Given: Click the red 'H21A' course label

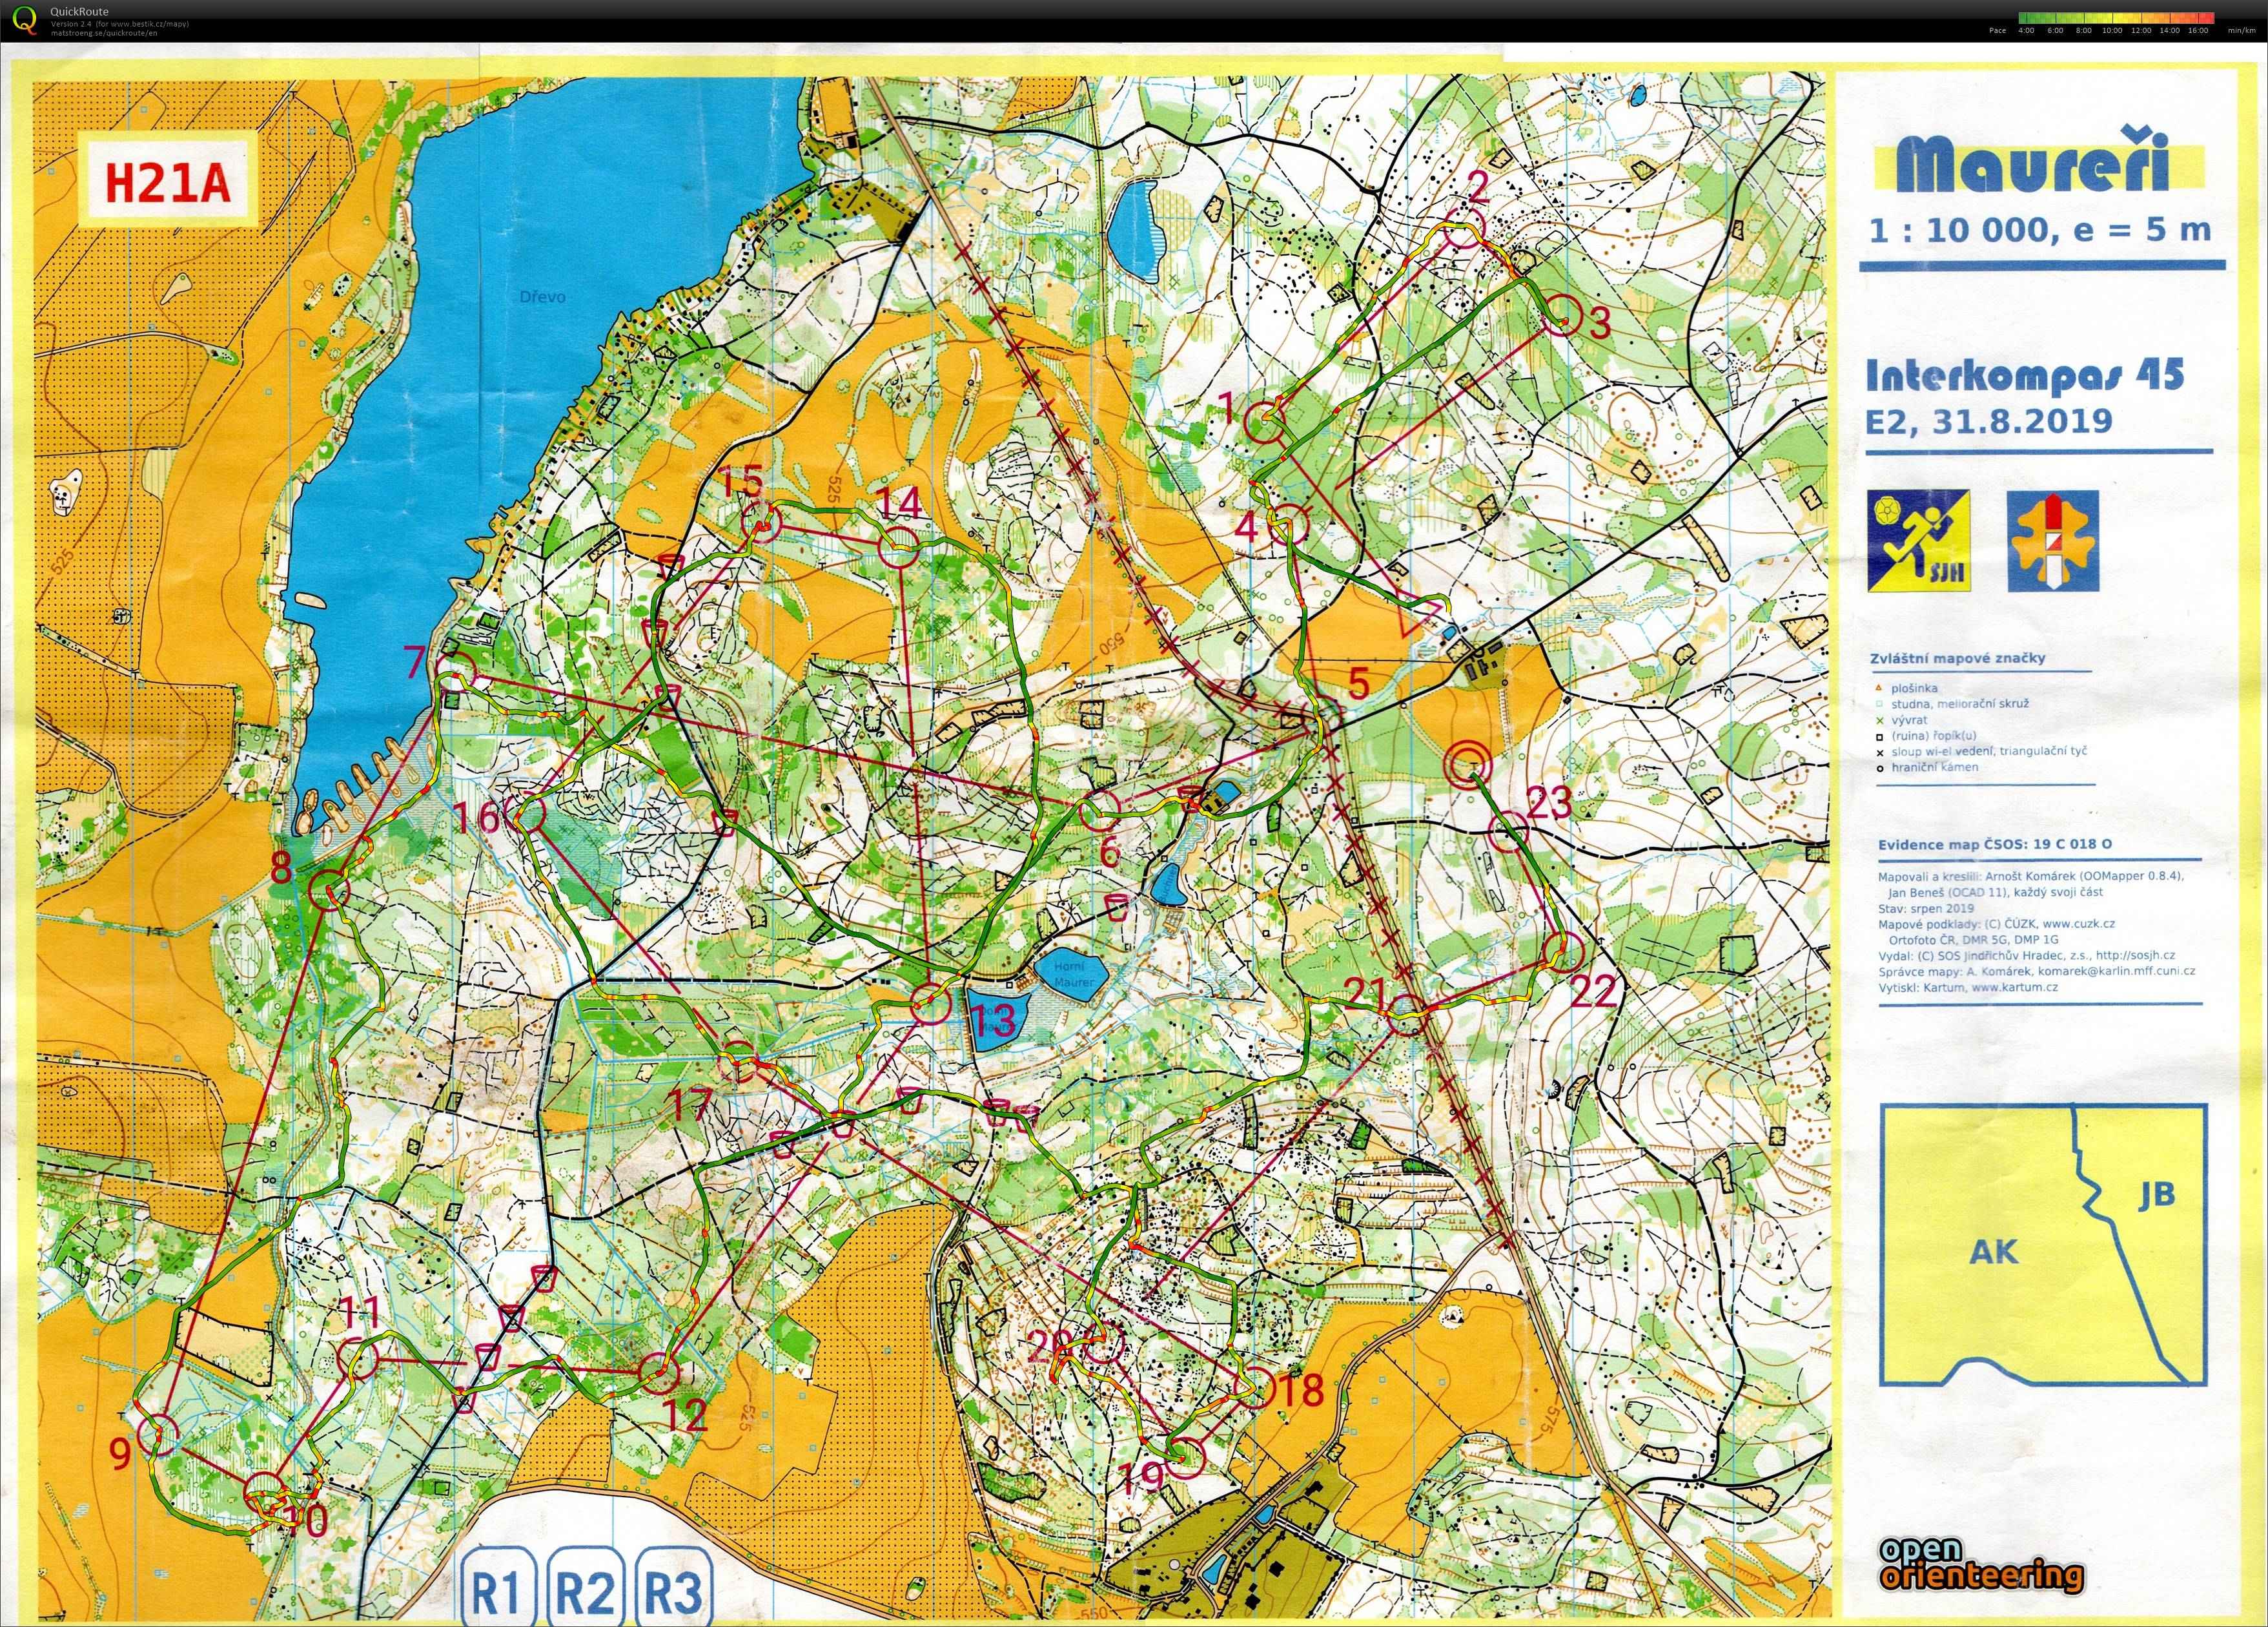Looking at the screenshot, I should pyautogui.click(x=167, y=184).
